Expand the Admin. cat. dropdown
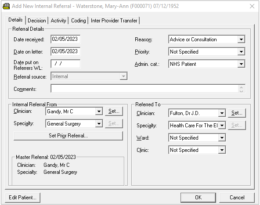 241,64
